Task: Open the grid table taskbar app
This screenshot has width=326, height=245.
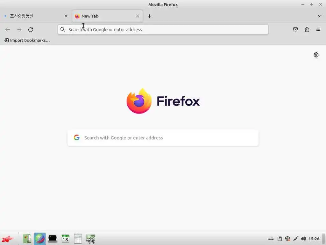Action: pos(78,239)
